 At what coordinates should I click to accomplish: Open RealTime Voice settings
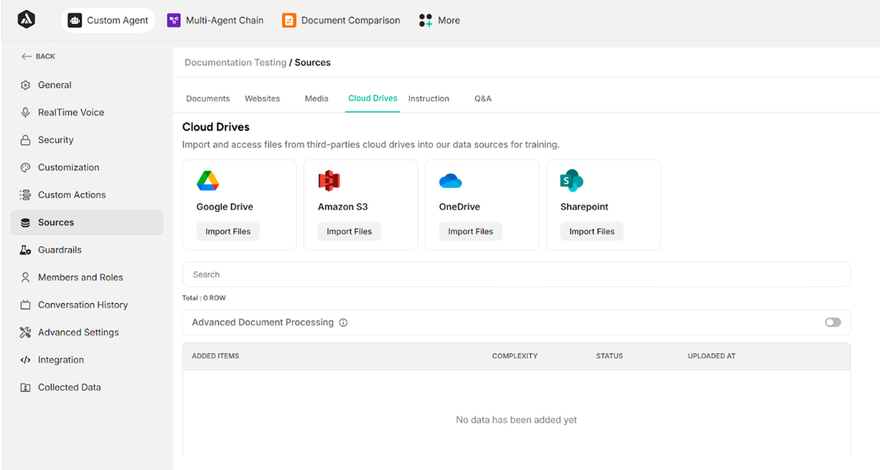71,112
